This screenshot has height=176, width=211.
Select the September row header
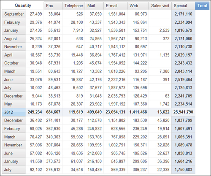click(x=14, y=14)
